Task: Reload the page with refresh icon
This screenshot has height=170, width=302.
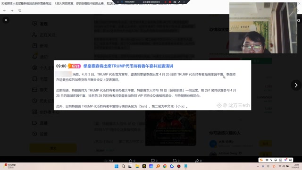Action: (20, 10)
